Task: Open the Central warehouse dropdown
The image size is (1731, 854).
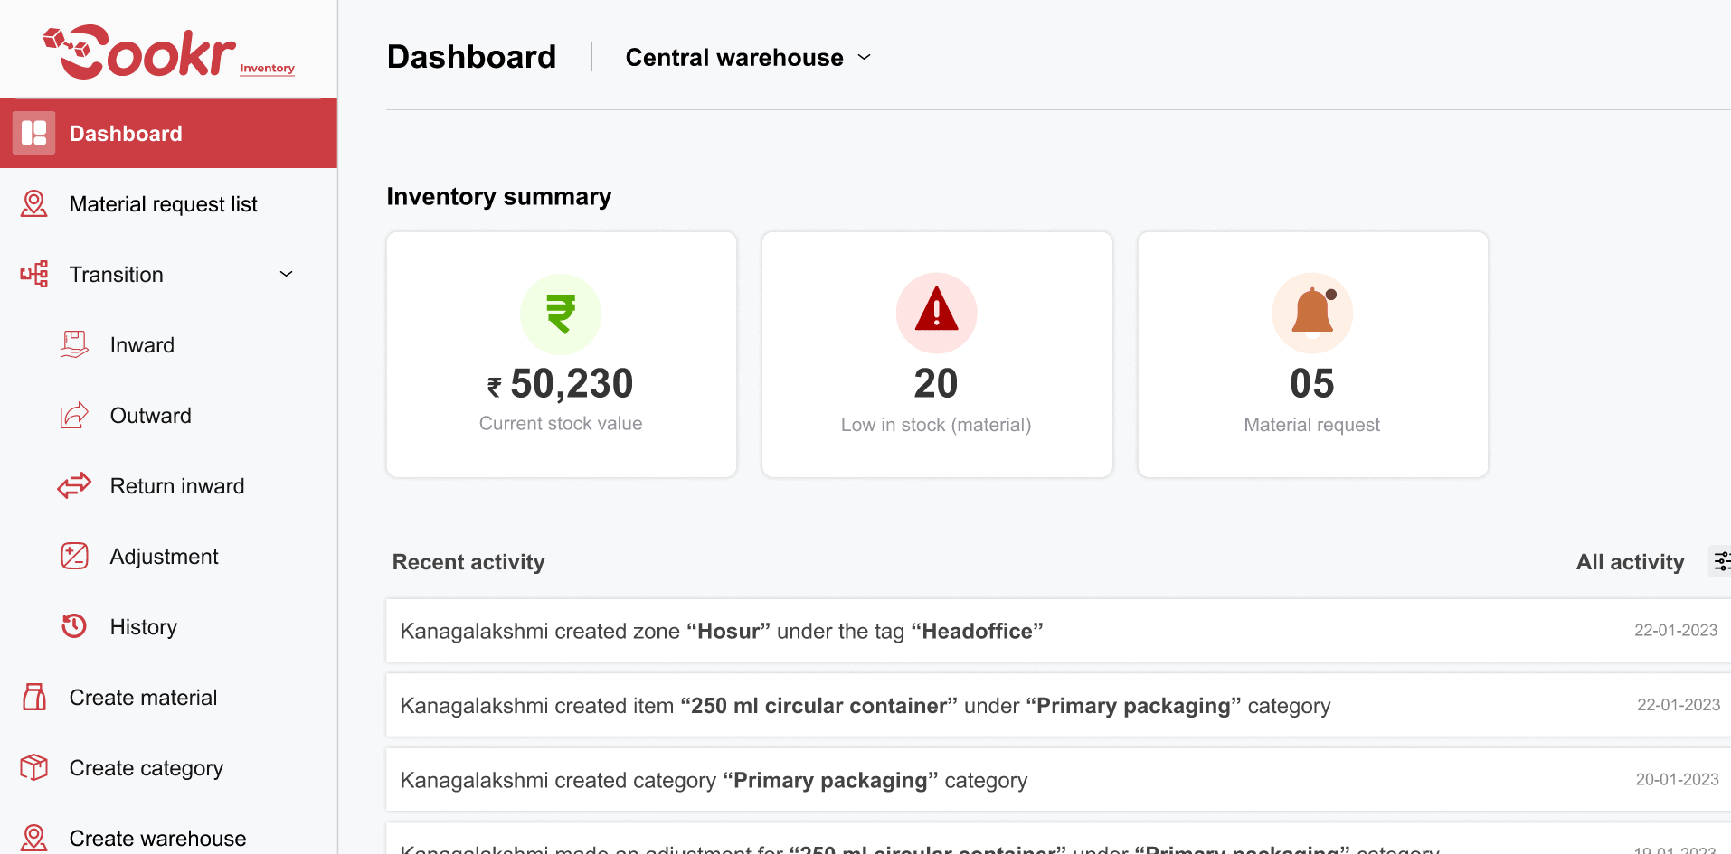Action: [748, 58]
